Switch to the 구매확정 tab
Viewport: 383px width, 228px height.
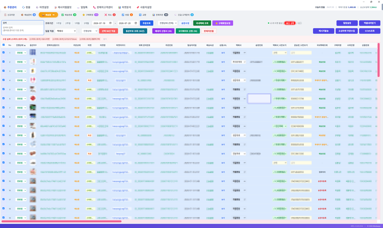pyautogui.click(x=90, y=15)
